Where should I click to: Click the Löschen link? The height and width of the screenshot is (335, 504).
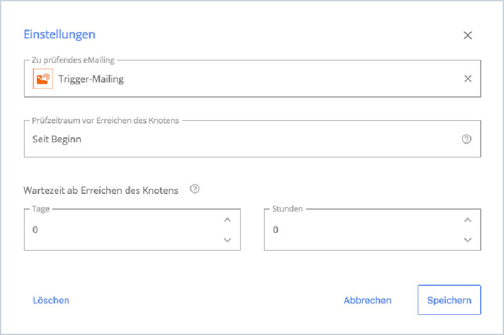(x=51, y=300)
